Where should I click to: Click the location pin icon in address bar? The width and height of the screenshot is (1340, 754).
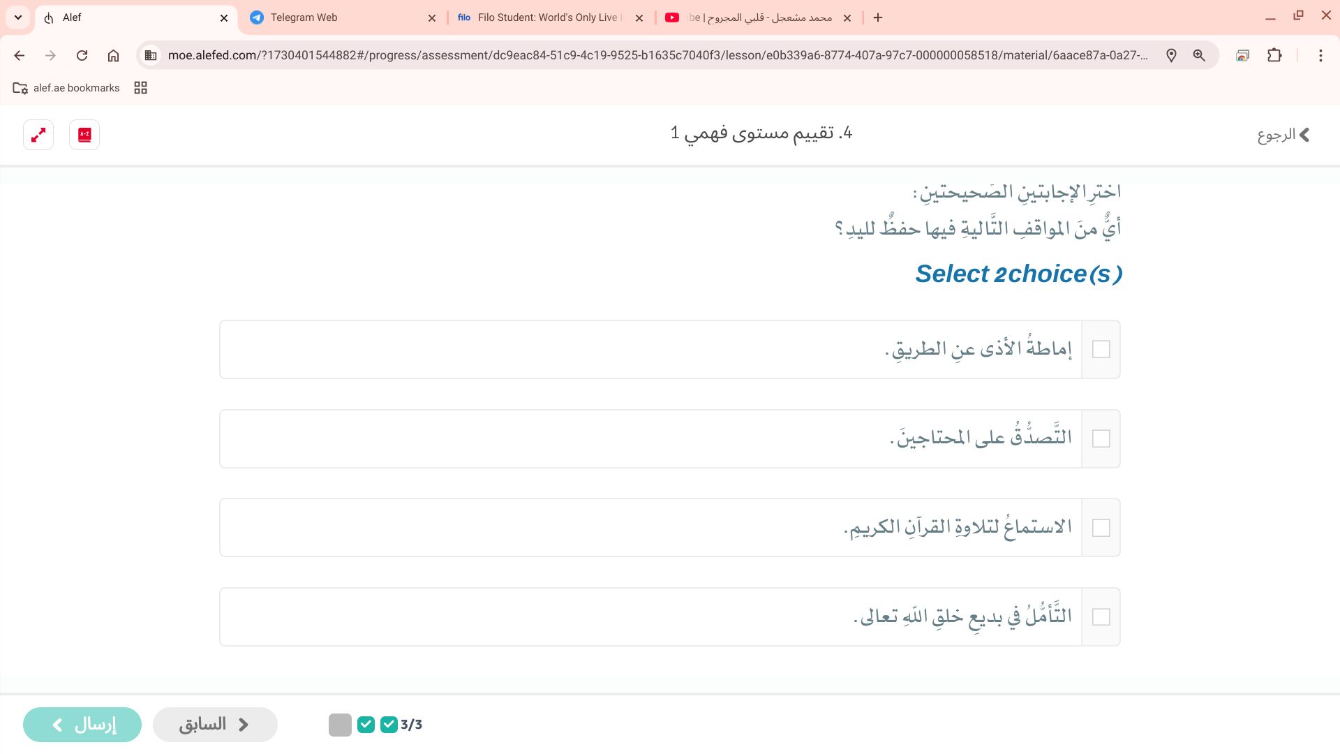1171,55
